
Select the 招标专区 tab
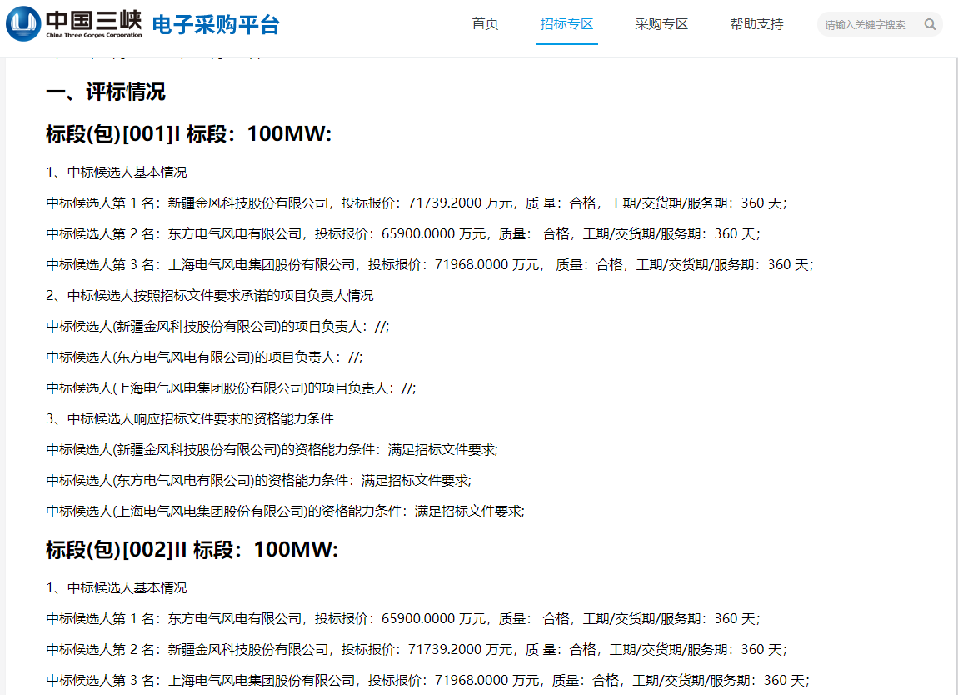pyautogui.click(x=567, y=24)
